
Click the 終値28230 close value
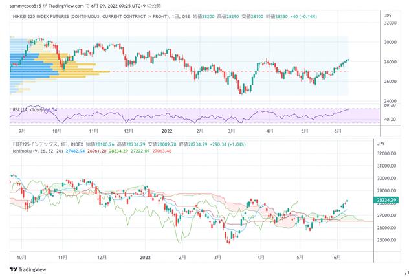click(277, 17)
